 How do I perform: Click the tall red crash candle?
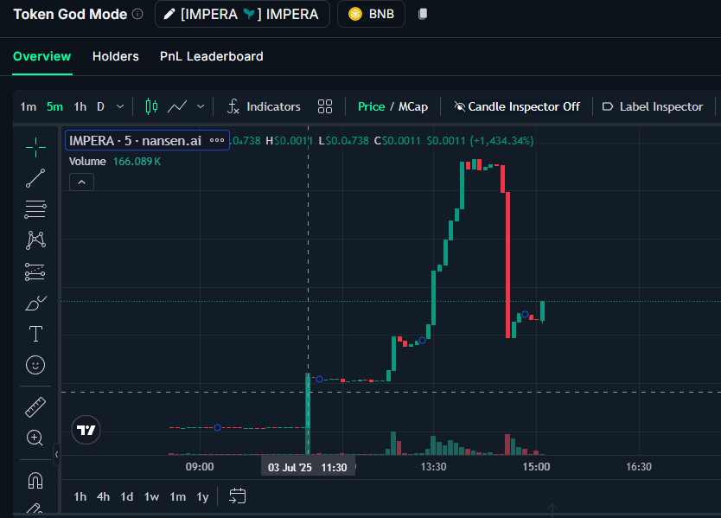pyautogui.click(x=508, y=265)
